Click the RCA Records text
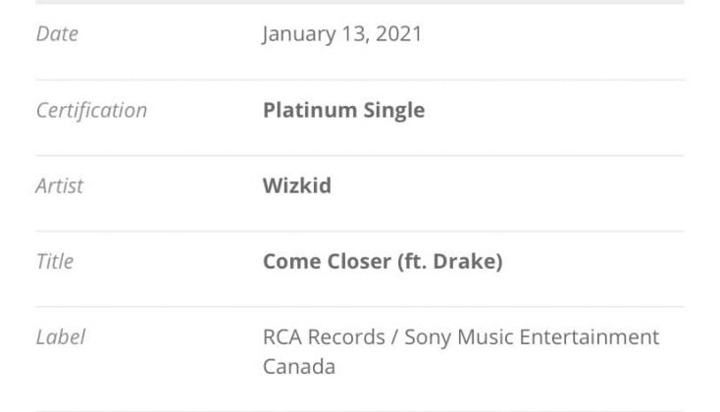The height and width of the screenshot is (412, 720). click(324, 337)
